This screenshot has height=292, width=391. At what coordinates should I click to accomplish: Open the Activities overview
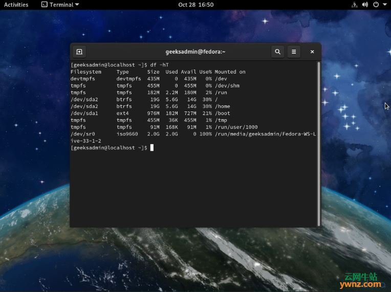click(16, 5)
